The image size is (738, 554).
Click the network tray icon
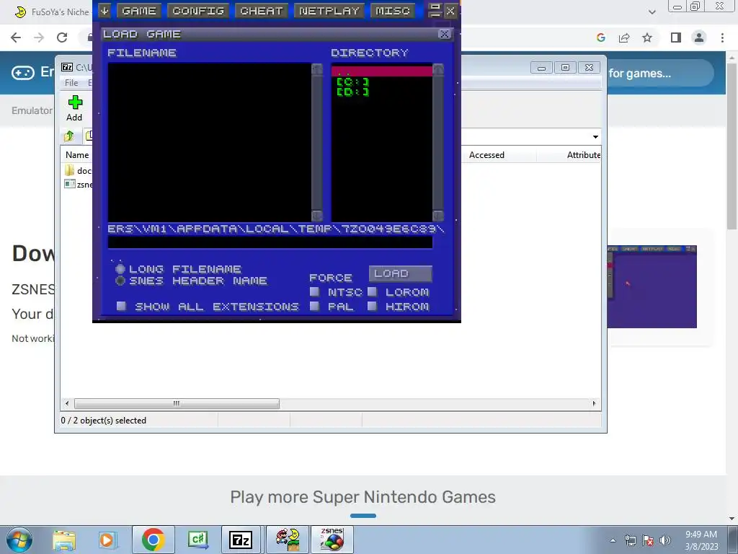point(630,540)
